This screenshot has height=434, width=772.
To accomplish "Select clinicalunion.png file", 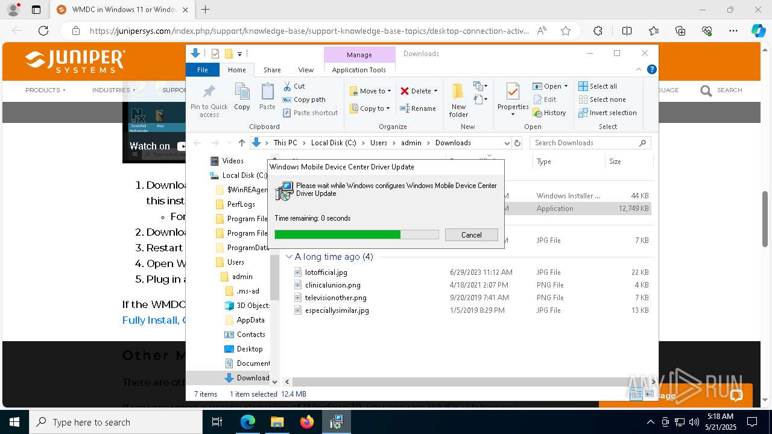I will (x=332, y=285).
